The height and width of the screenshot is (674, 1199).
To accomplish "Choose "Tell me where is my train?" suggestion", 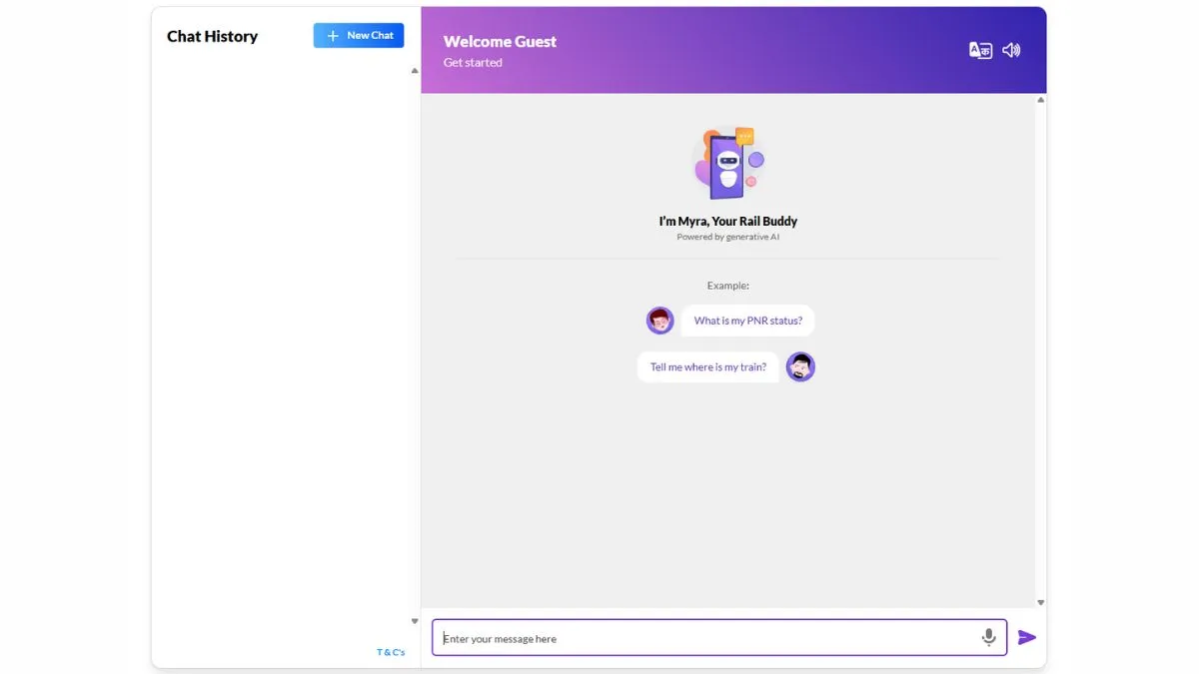I will click(707, 366).
